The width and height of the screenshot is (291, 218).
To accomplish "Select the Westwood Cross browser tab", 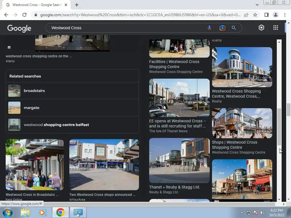I will (x=36, y=5).
